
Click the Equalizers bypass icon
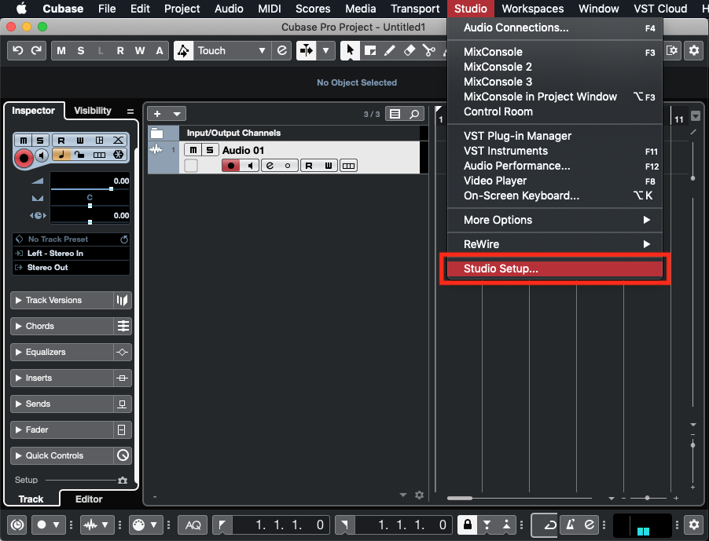click(122, 353)
